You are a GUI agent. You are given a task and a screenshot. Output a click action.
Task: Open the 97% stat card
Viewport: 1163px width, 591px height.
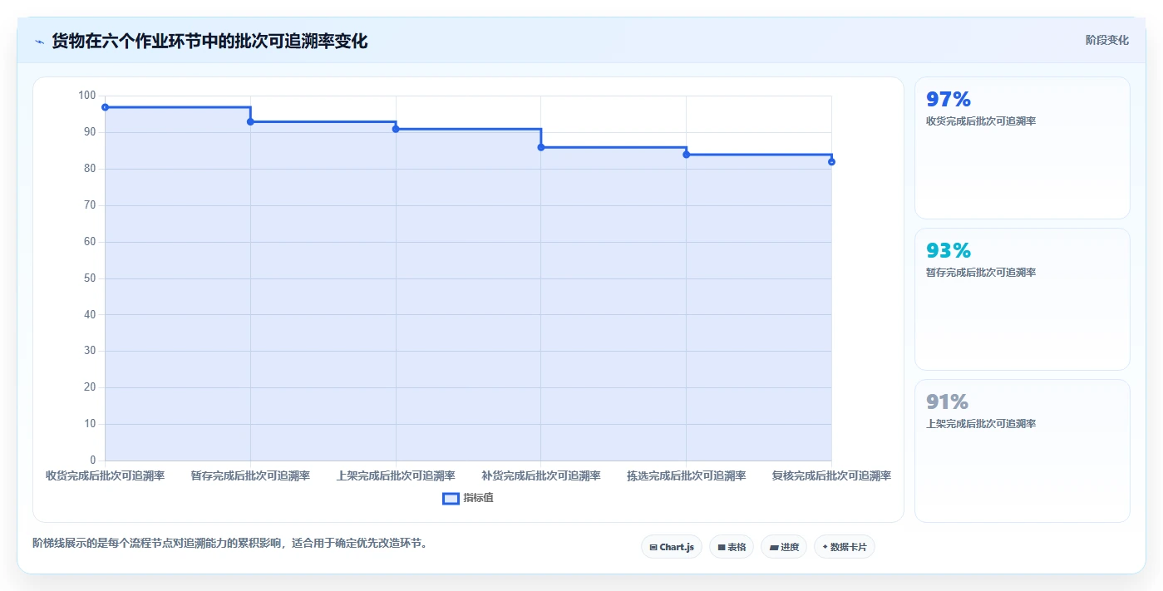[x=1023, y=148]
